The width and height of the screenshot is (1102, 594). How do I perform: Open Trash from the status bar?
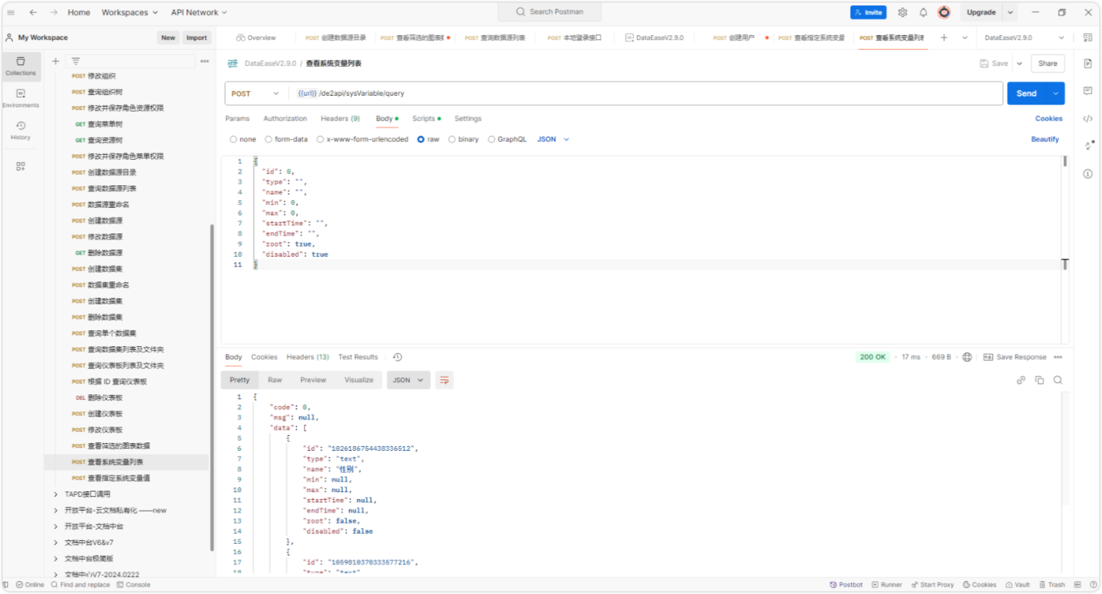1052,585
